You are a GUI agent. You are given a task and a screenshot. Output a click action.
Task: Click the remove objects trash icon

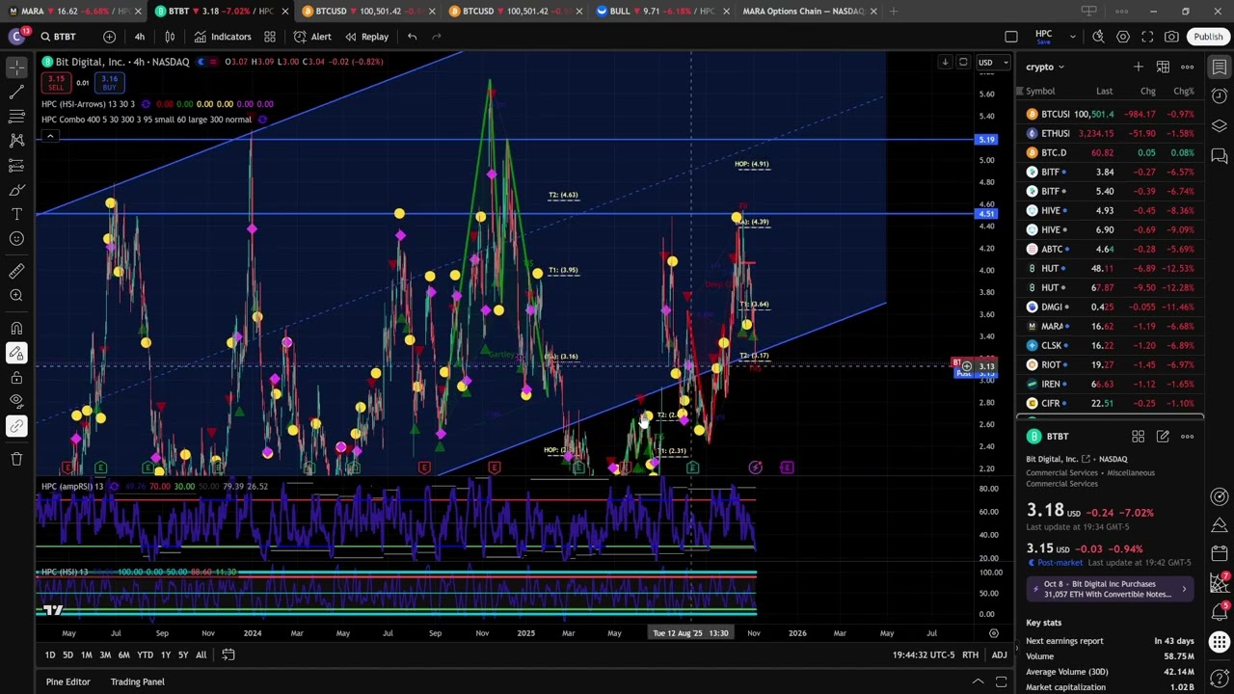16,459
